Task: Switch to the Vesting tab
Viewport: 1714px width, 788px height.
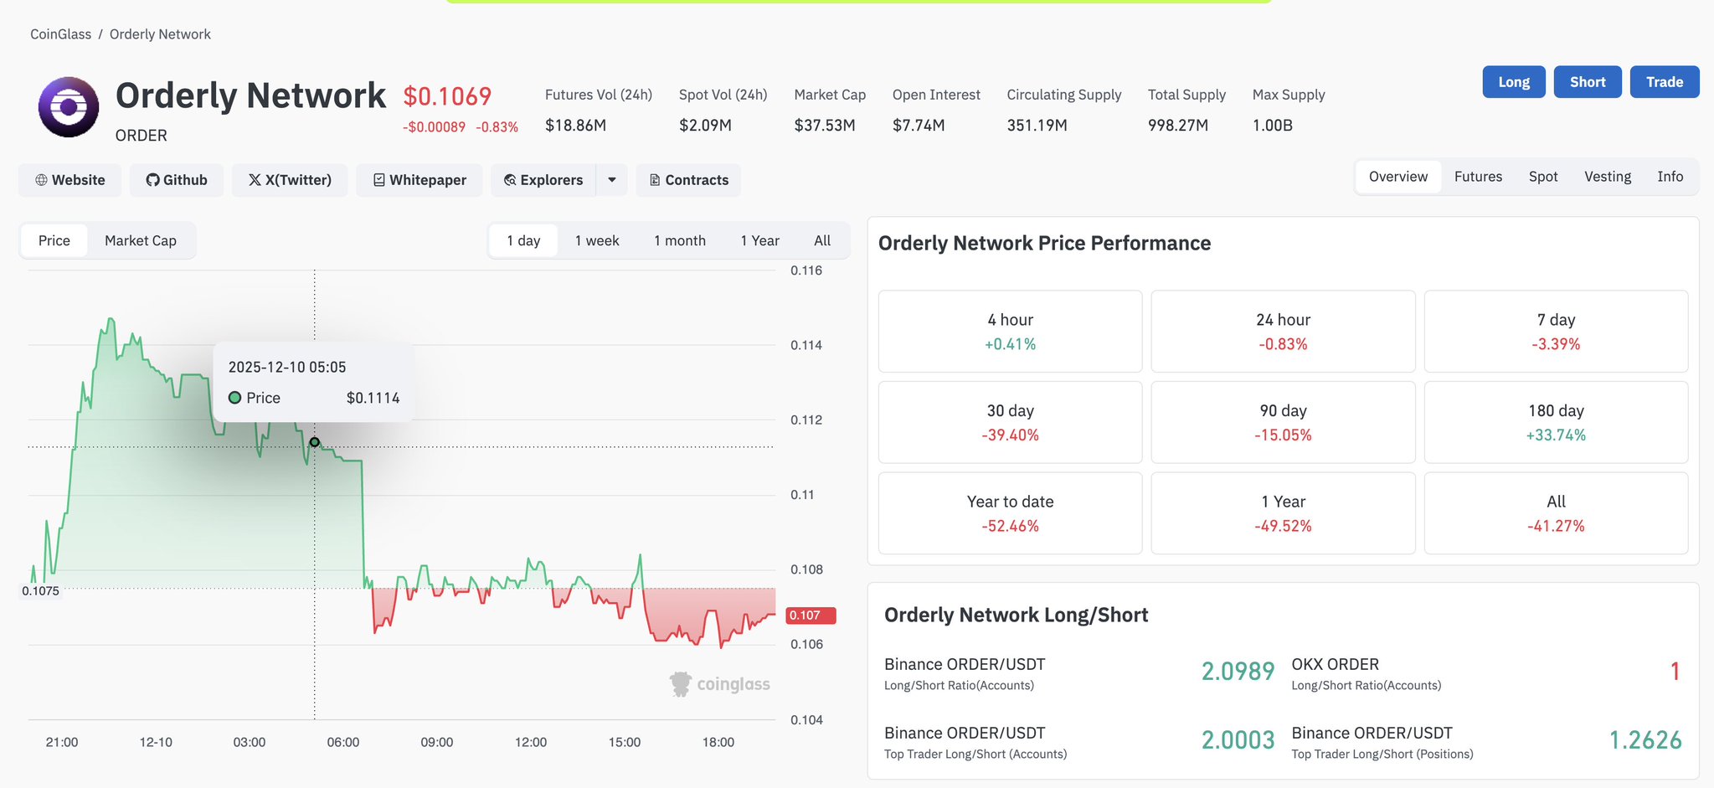Action: 1608,177
